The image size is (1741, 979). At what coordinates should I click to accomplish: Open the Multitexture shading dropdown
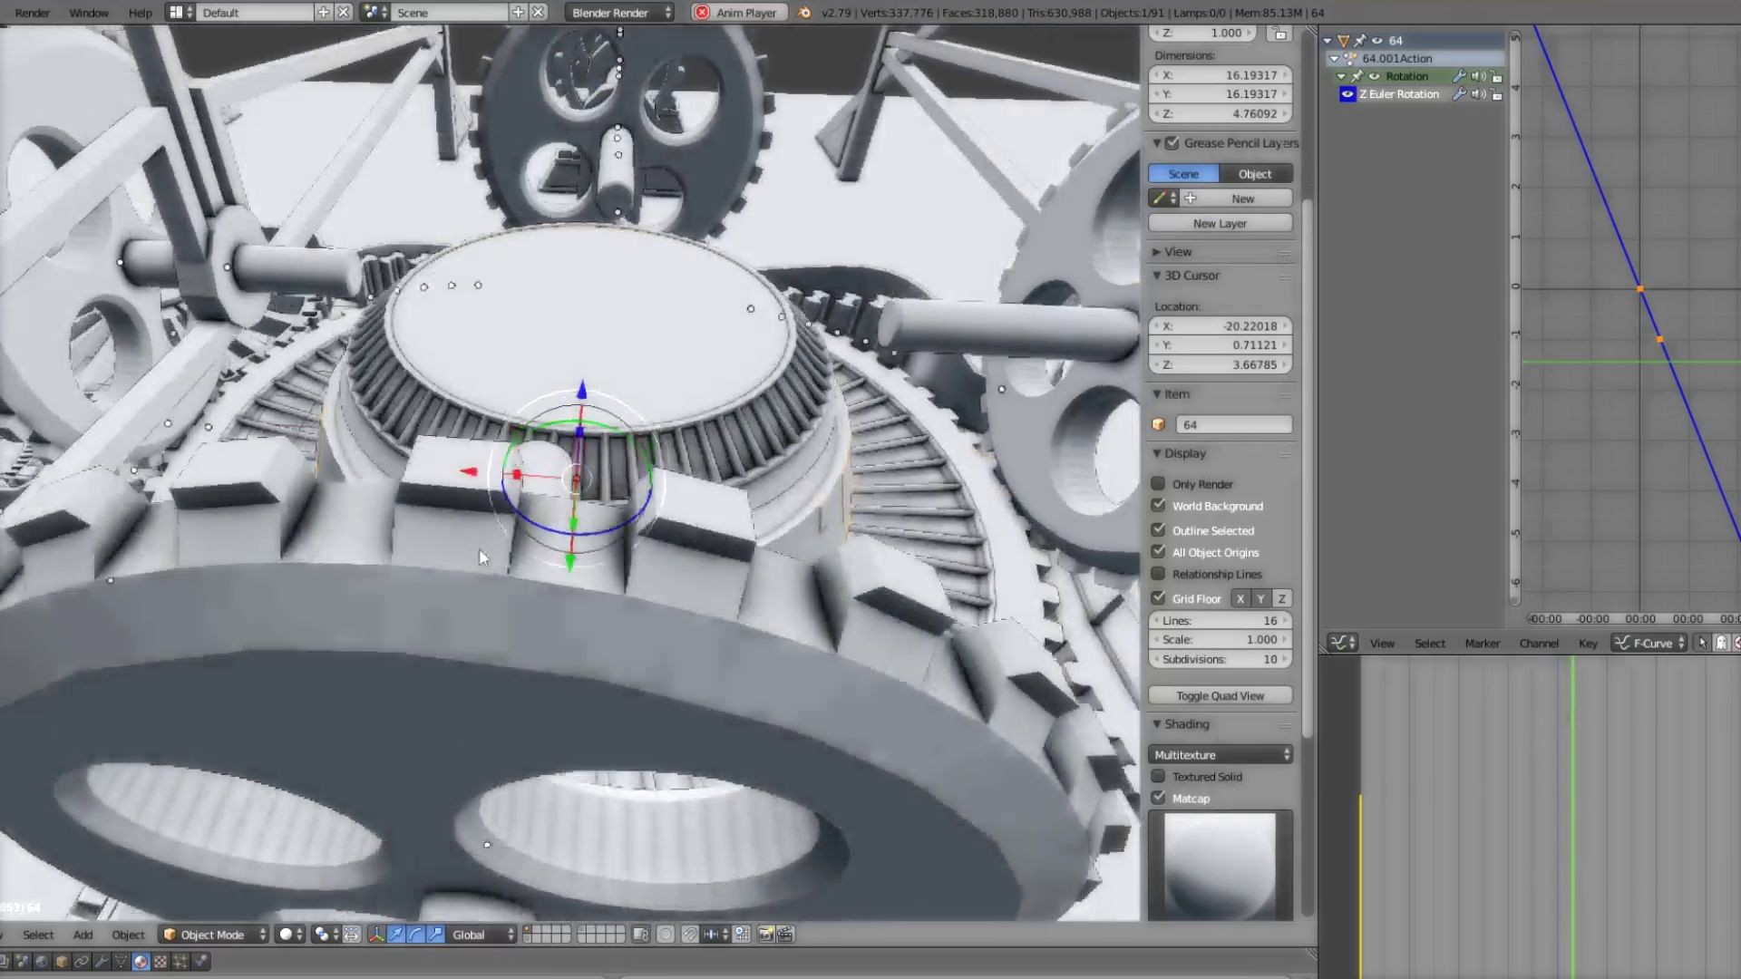click(1220, 753)
